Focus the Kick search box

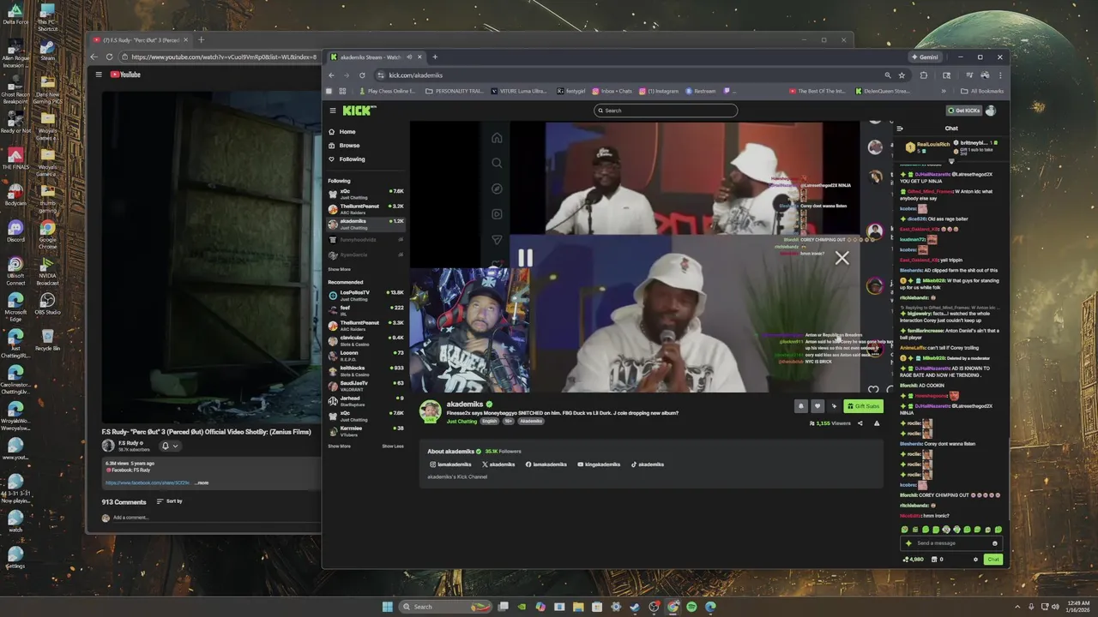point(666,111)
